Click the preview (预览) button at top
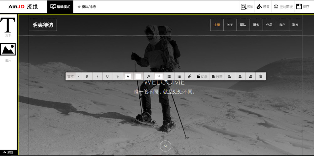This screenshot has width=314, height=156. (247, 7)
